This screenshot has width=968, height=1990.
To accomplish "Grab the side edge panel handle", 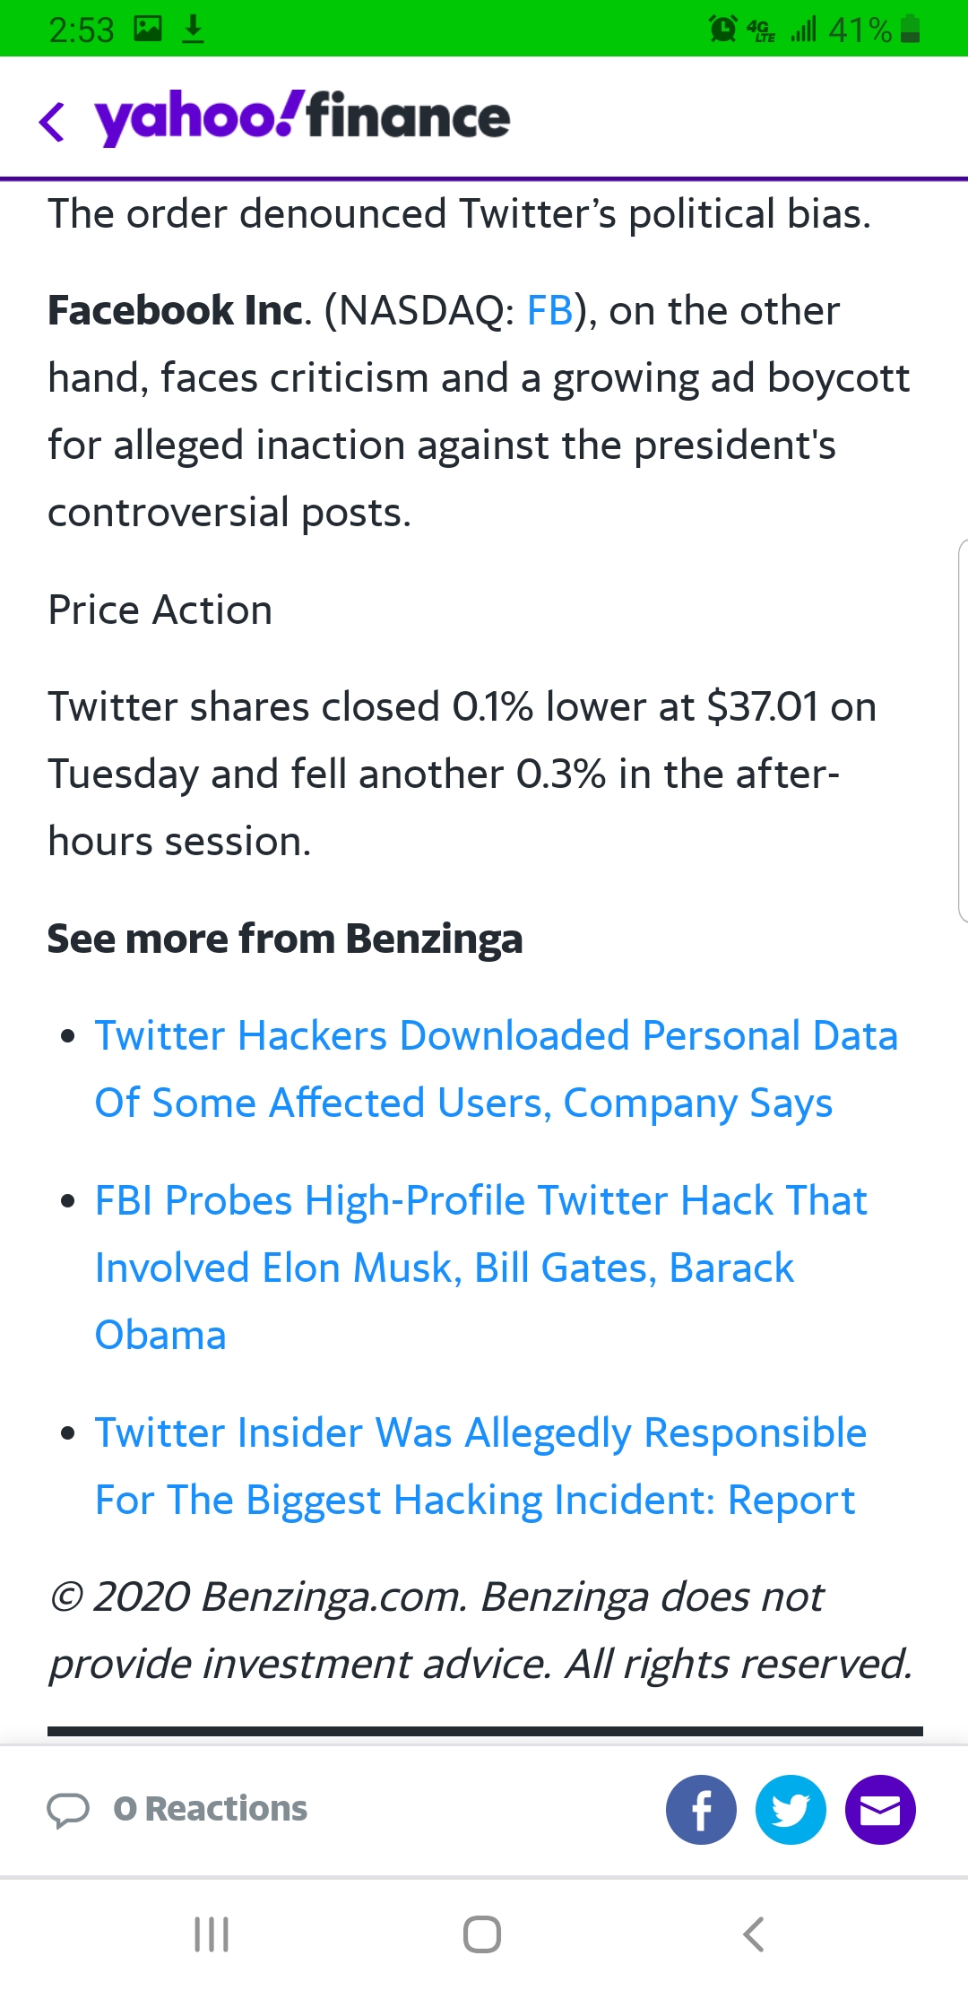I will coord(963,731).
